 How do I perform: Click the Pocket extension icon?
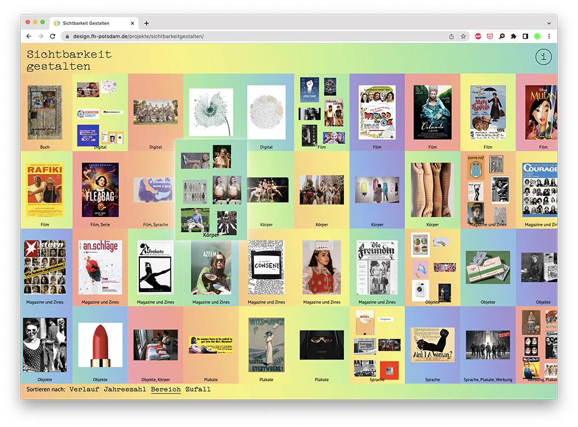pos(490,36)
